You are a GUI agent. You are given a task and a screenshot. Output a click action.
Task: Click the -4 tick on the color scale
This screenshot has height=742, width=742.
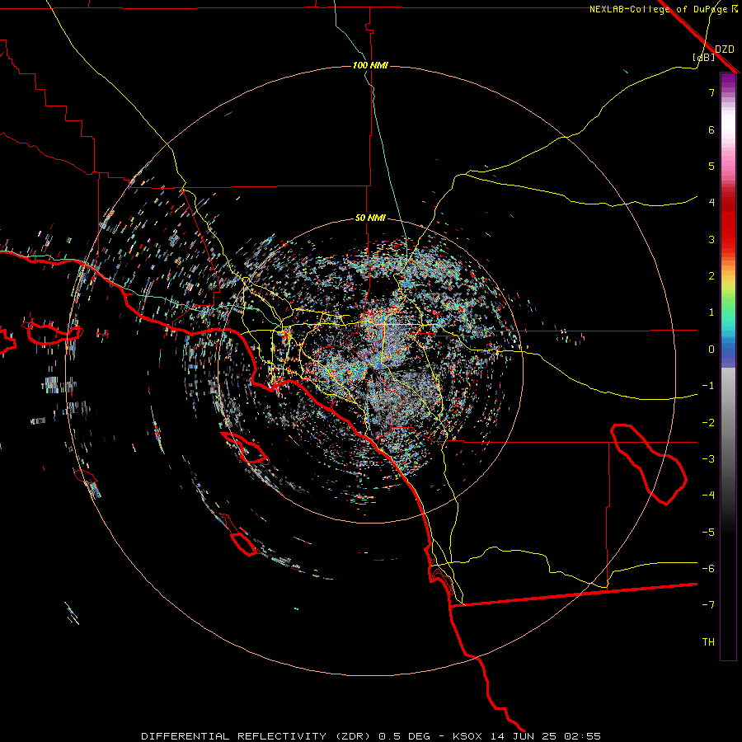(708, 495)
